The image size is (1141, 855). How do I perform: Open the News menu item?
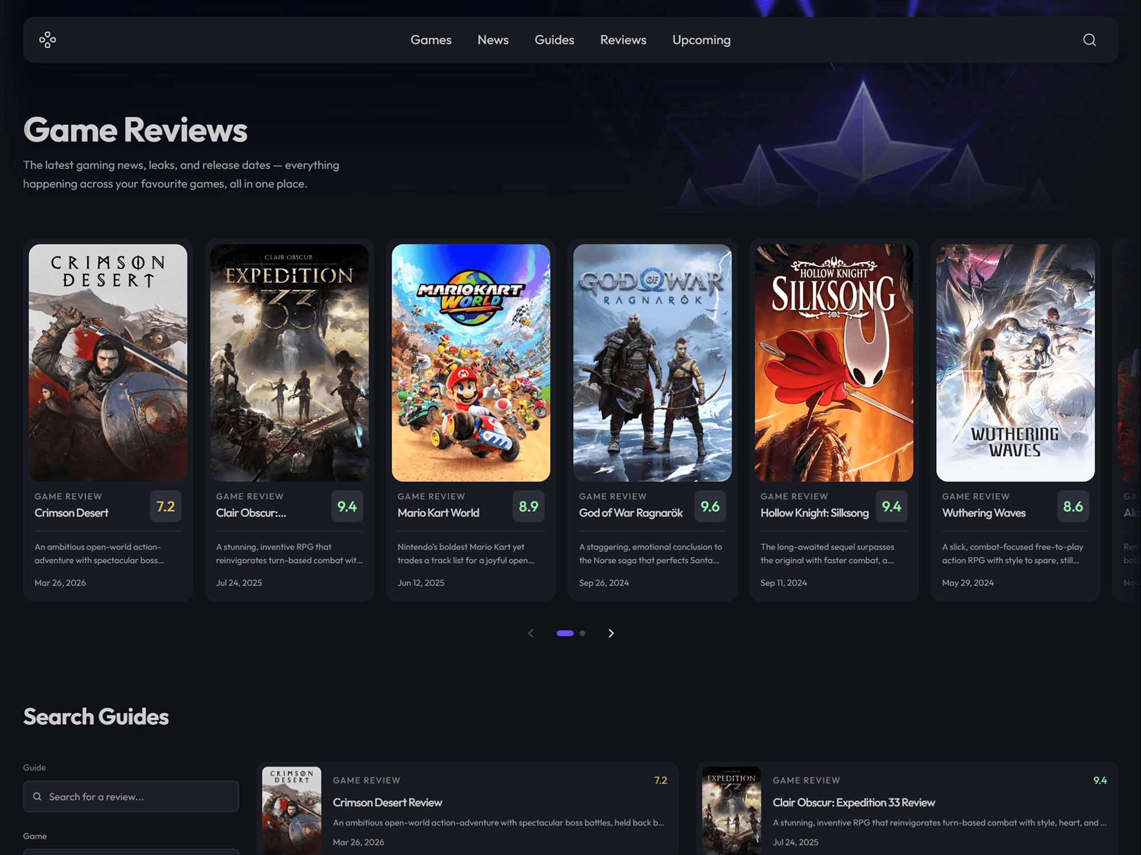coord(493,40)
